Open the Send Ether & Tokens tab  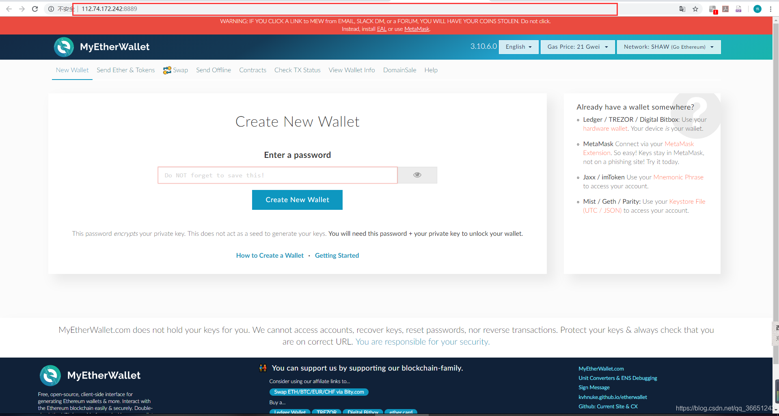pos(126,70)
